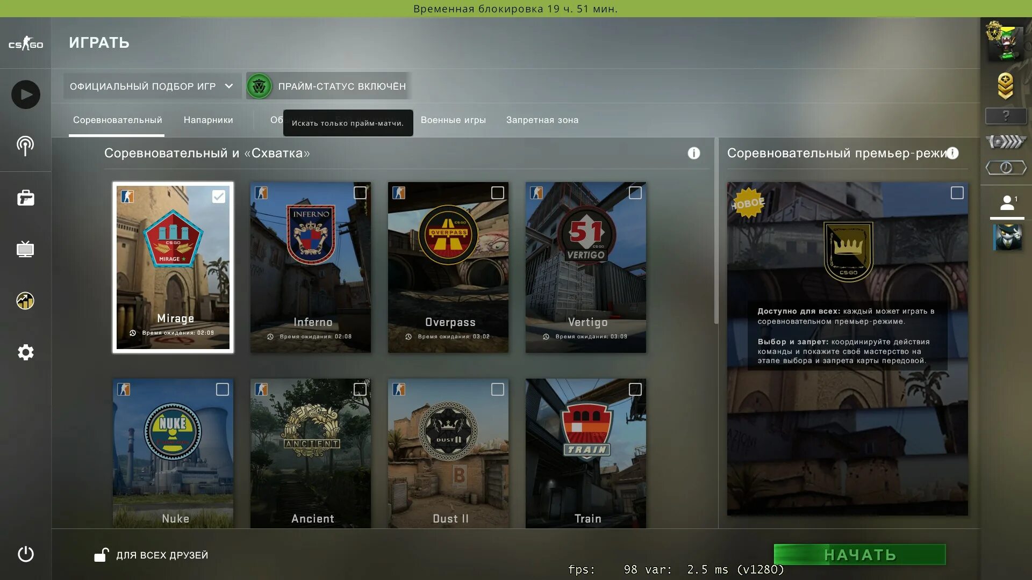The image size is (1032, 580).
Task: Switch to the Запретная зона tab
Action: pos(542,120)
